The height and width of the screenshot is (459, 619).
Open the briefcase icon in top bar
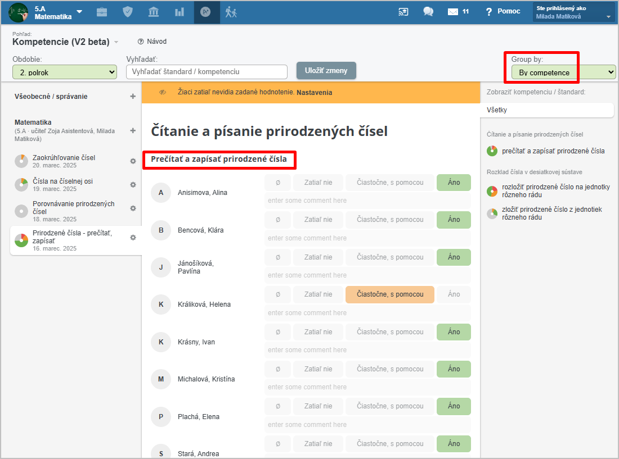(x=102, y=12)
